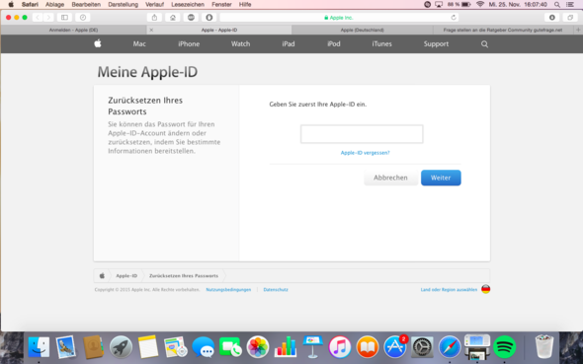Screen dimensions: 583x364
Task: Open Numbers chart icon in the Dock
Action: (286, 347)
